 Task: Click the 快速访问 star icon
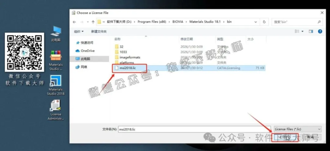[77, 43]
